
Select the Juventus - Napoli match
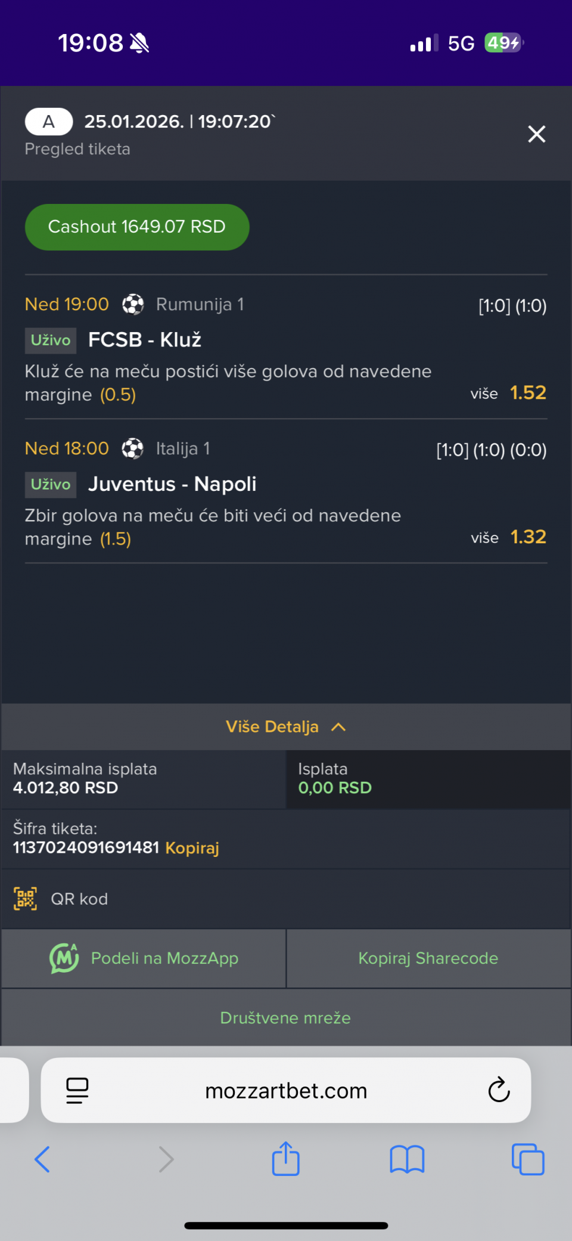(172, 484)
